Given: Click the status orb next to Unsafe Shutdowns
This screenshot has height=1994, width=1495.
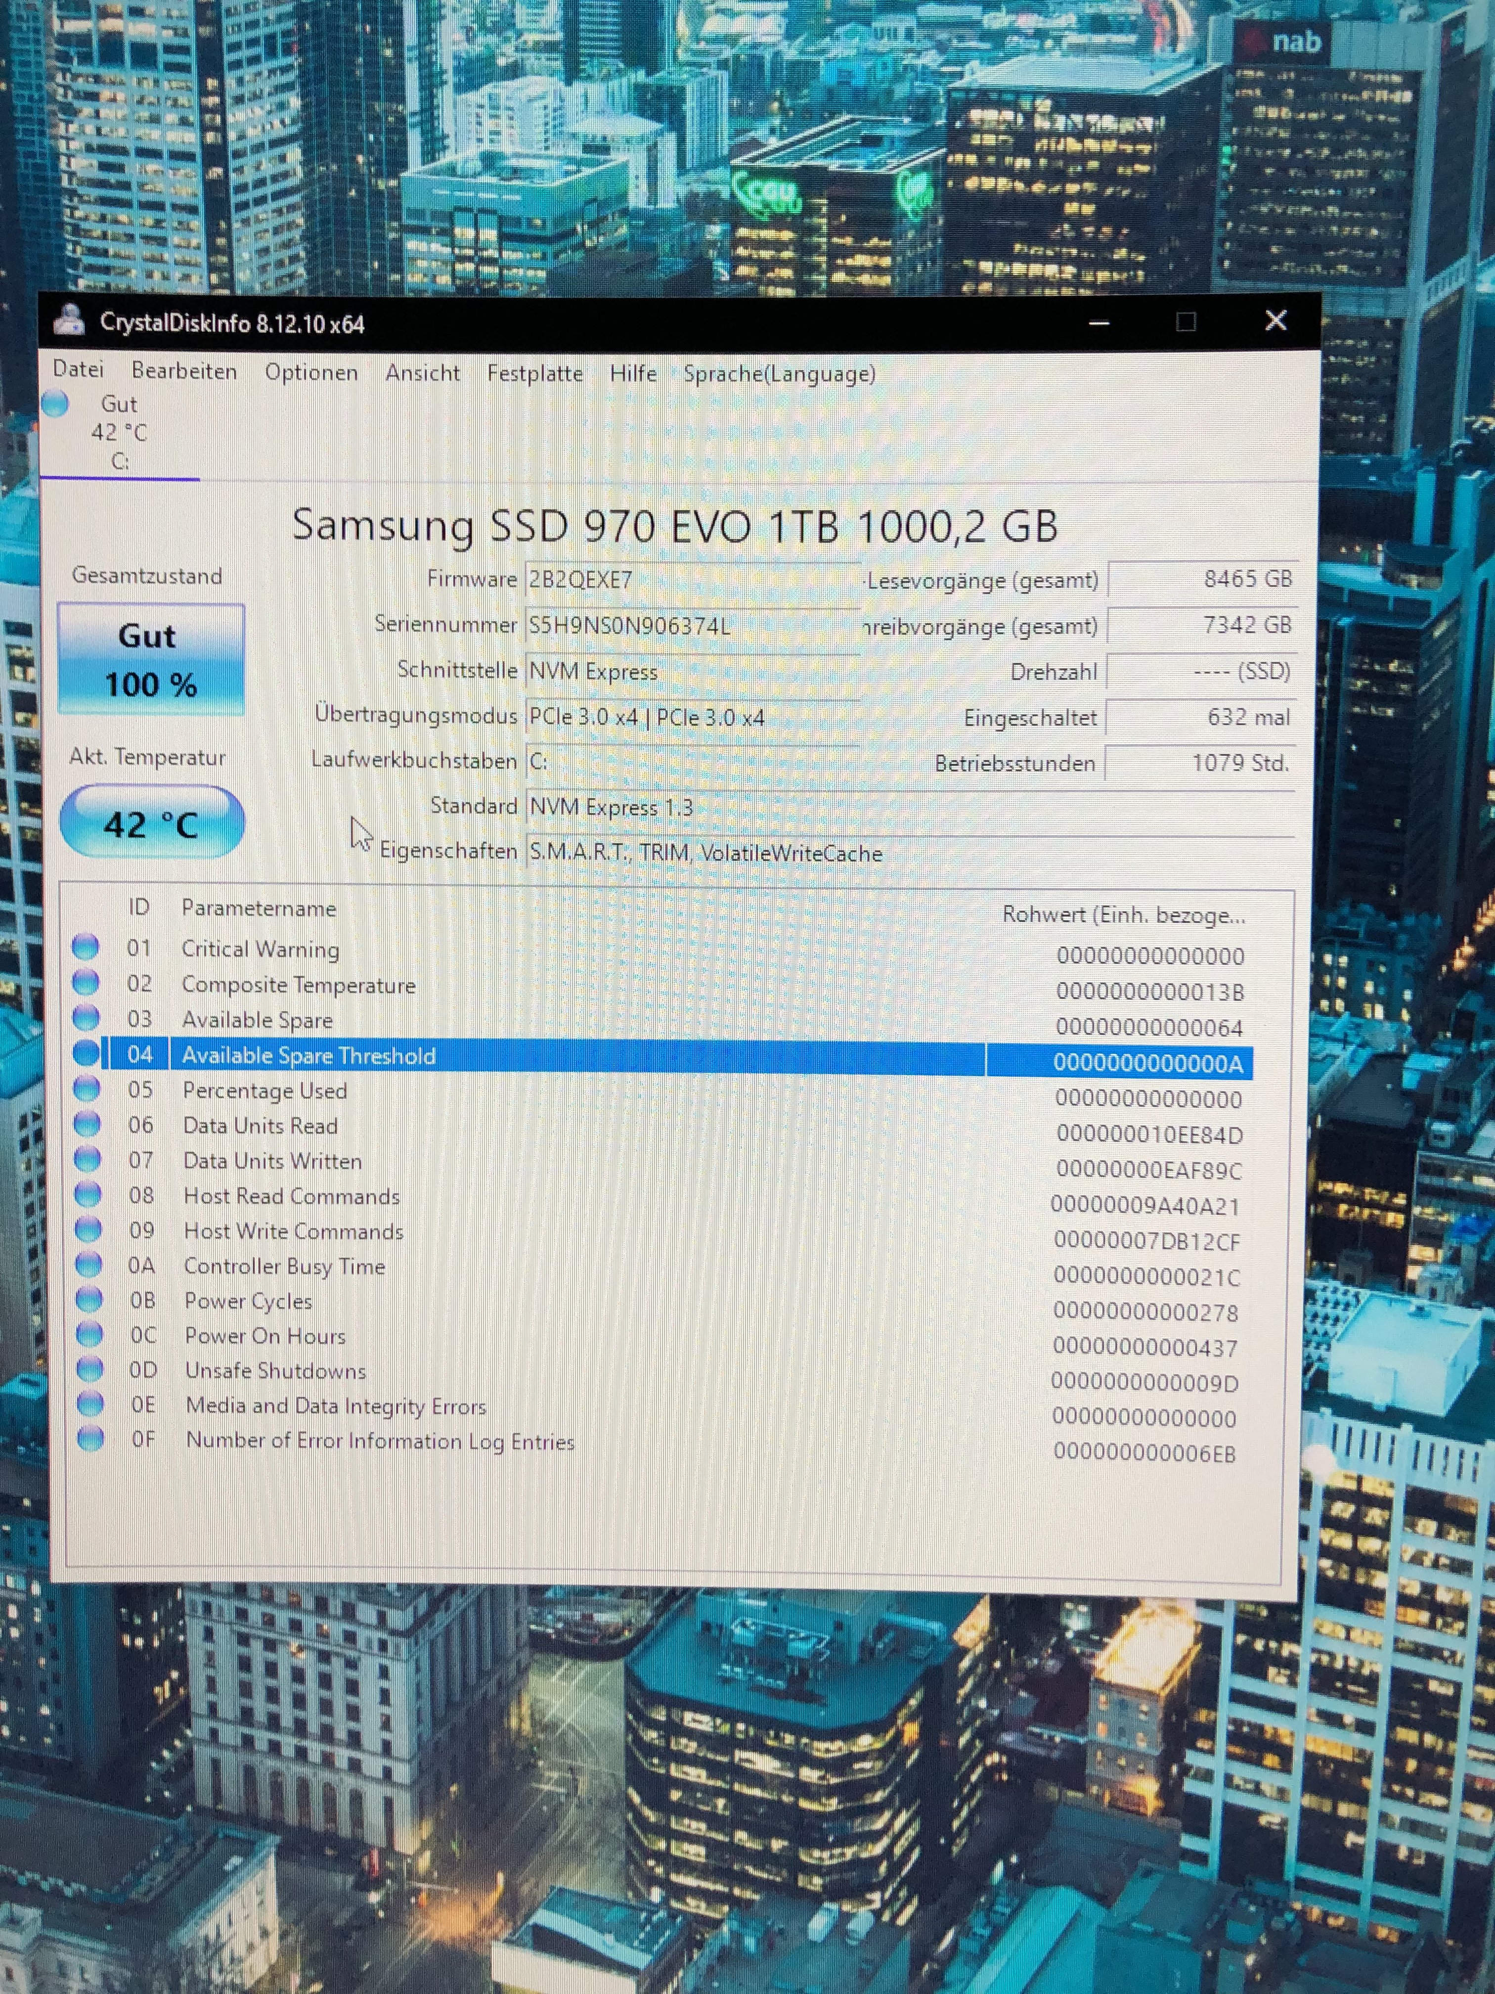Looking at the screenshot, I should coord(89,1368).
